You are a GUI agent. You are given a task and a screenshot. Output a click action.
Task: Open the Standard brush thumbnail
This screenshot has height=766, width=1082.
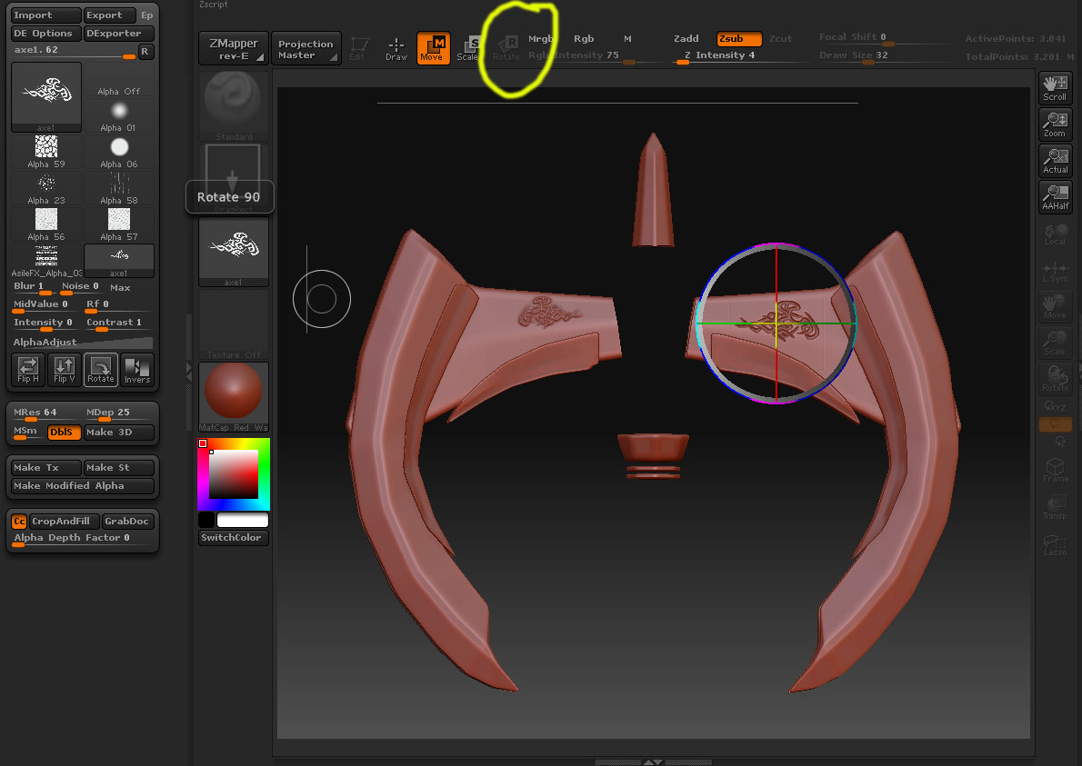click(234, 106)
